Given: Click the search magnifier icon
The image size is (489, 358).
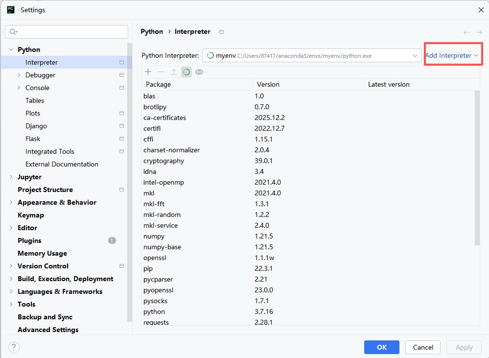Looking at the screenshot, I should point(13,32).
